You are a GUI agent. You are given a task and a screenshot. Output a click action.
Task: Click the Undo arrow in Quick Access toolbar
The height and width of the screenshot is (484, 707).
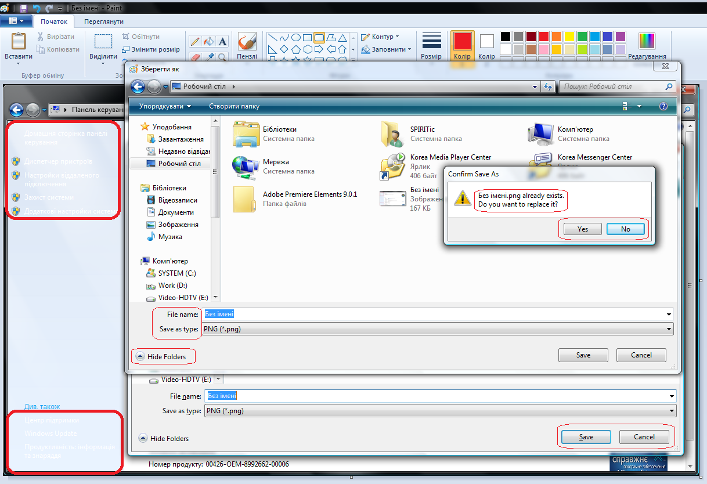pos(36,9)
